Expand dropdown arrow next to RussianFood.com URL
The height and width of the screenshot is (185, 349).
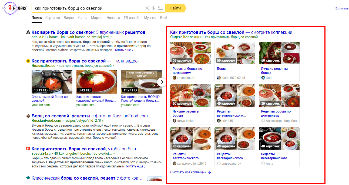(x=103, y=120)
